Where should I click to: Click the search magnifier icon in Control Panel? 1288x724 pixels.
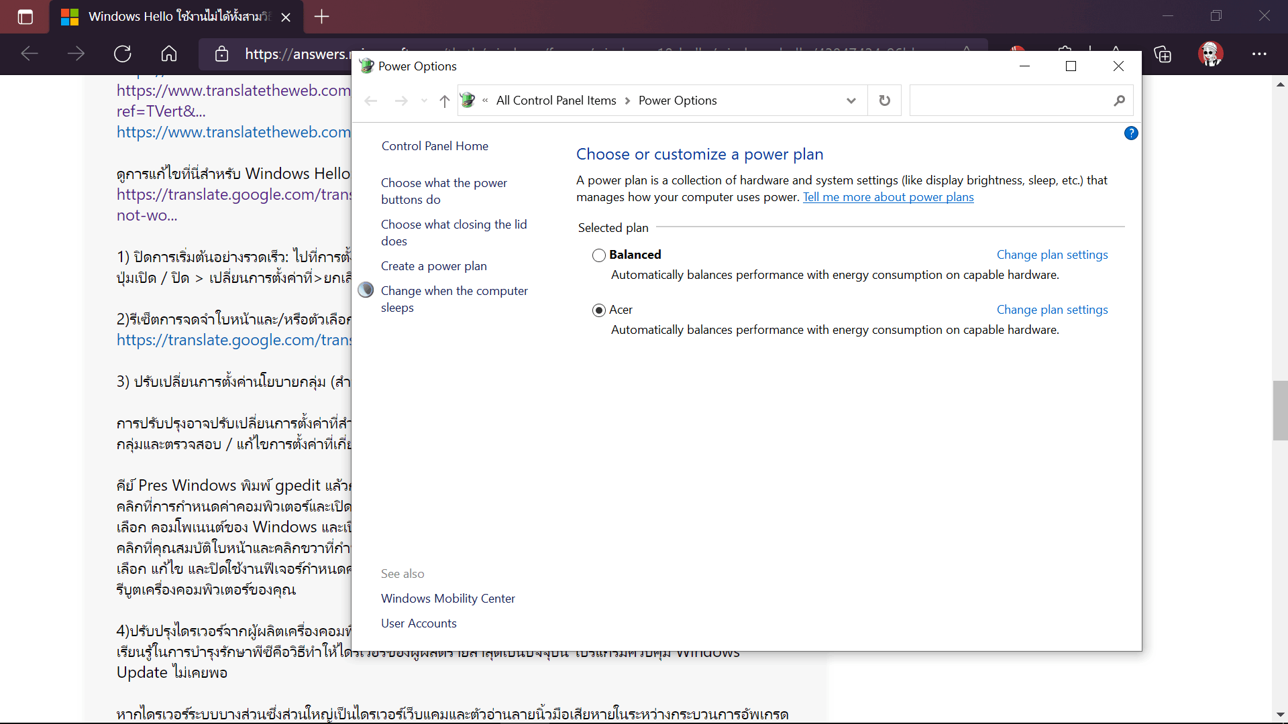[1119, 101]
